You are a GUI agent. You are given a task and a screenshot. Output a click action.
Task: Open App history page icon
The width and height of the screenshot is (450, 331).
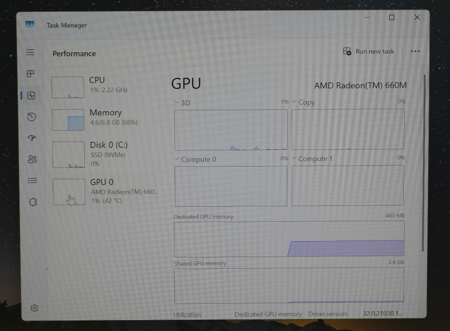pos(31,116)
